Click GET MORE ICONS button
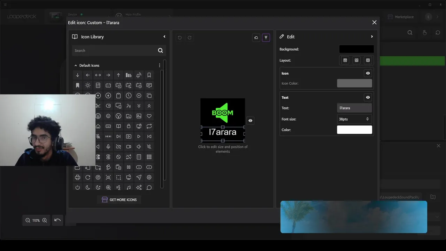This screenshot has width=446, height=251. [x=119, y=200]
